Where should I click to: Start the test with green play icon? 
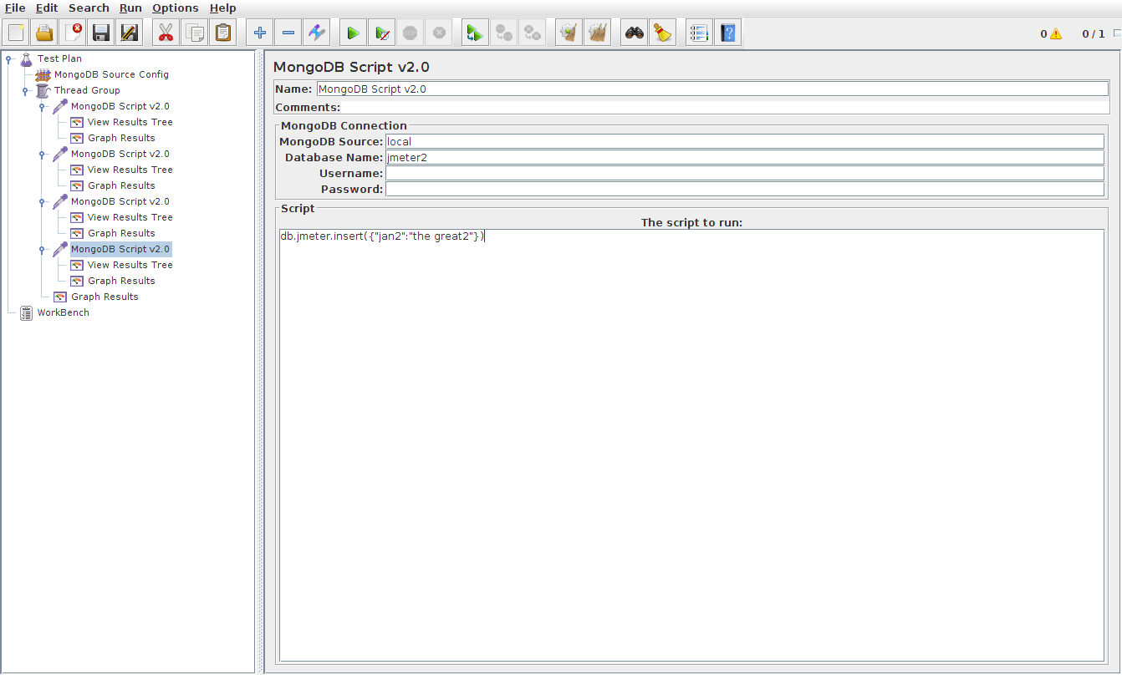tap(353, 33)
